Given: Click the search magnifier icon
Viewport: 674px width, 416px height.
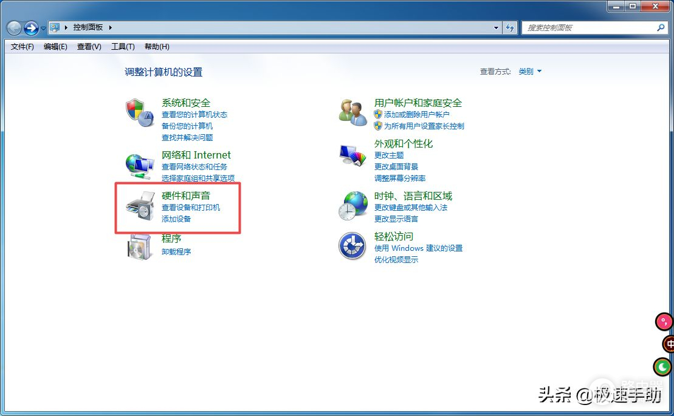Looking at the screenshot, I should point(661,27).
